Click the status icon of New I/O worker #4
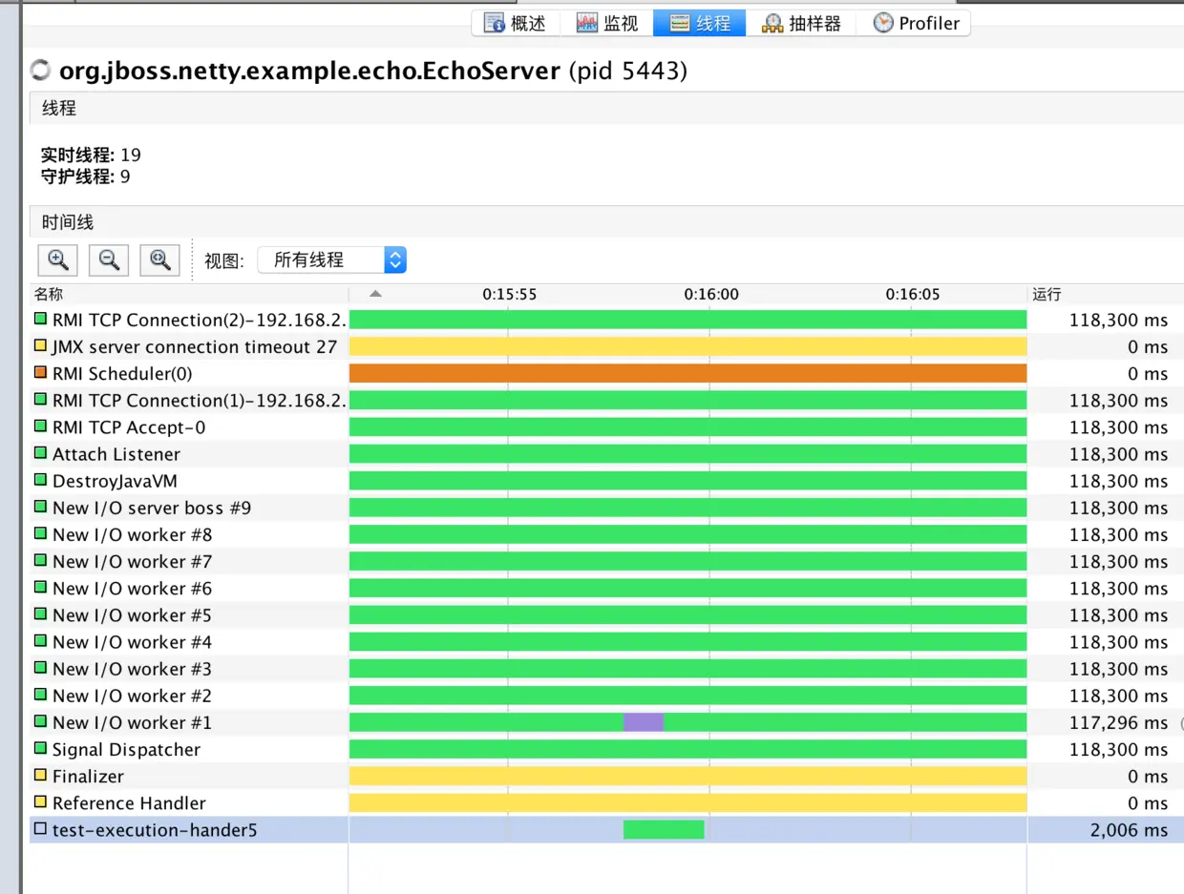This screenshot has height=894, width=1184. [40, 641]
